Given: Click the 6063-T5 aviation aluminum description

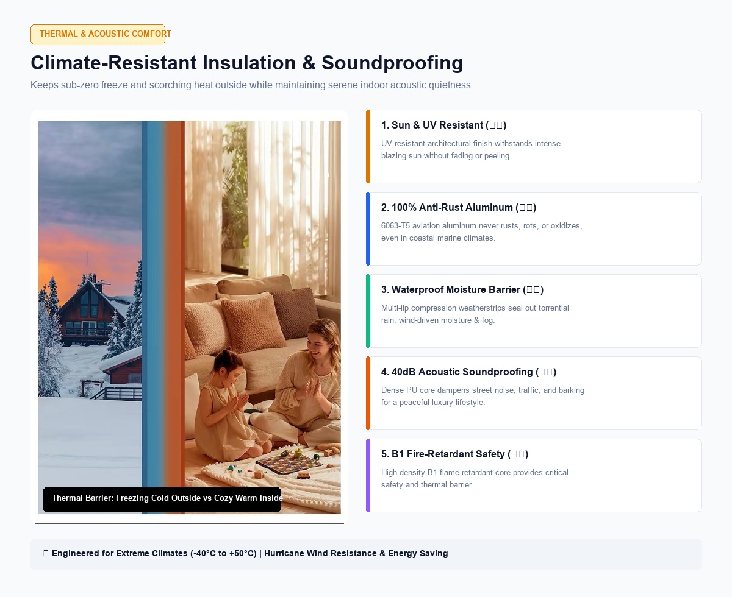Looking at the screenshot, I should (x=482, y=232).
